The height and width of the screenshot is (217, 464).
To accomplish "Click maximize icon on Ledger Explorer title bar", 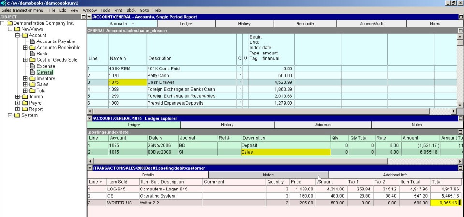I will (x=460, y=118).
